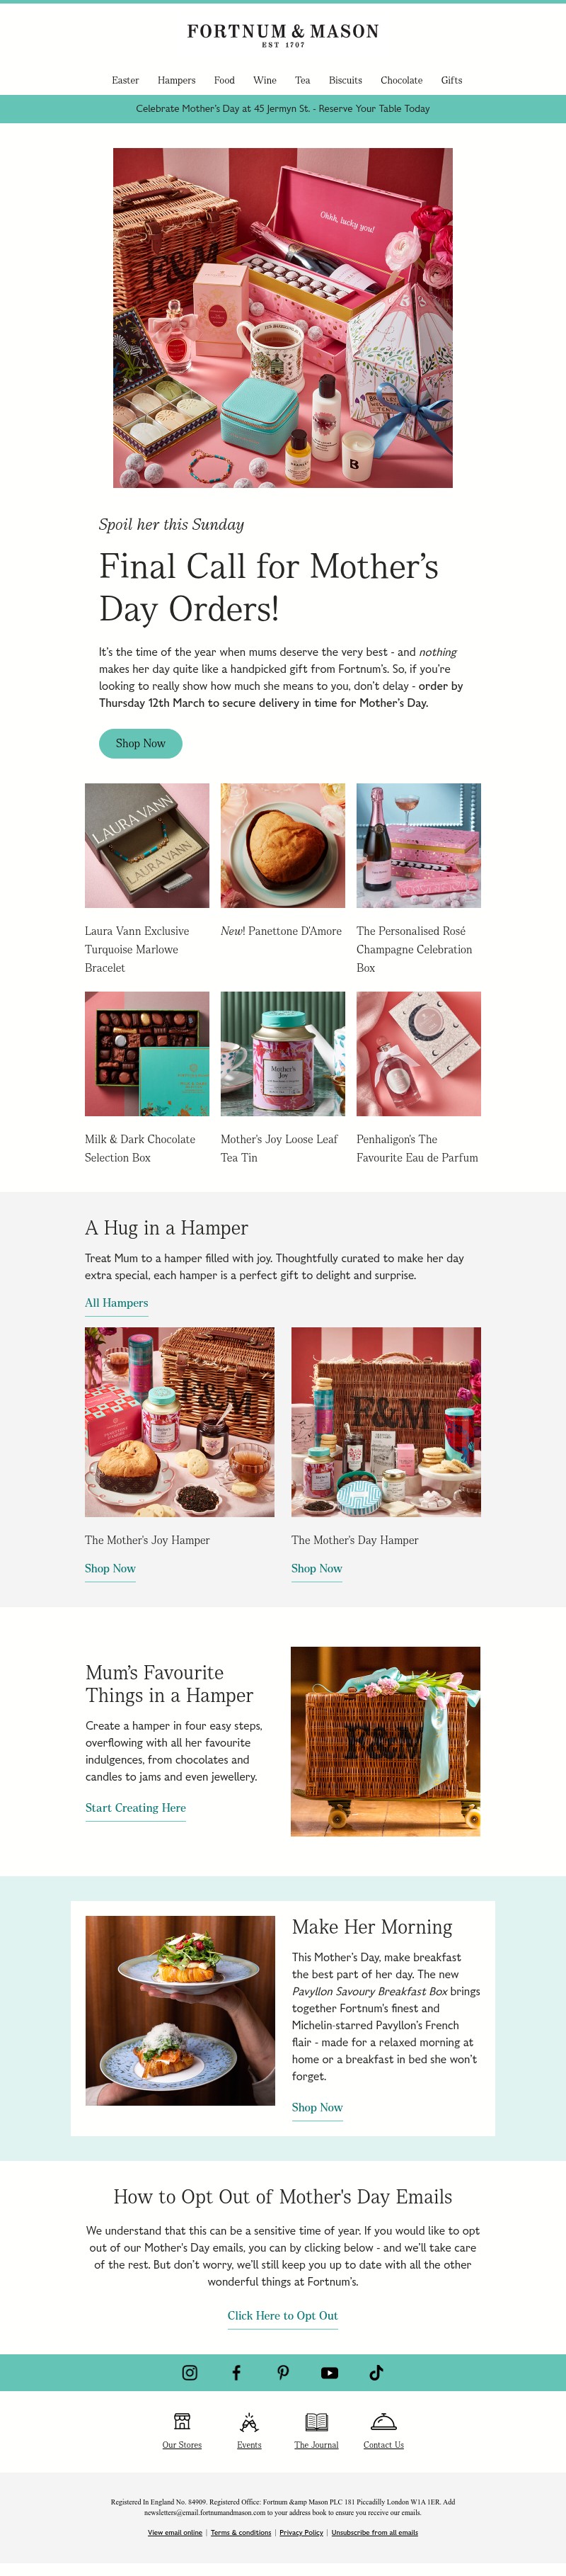Open the Hampers menu item

tap(177, 80)
